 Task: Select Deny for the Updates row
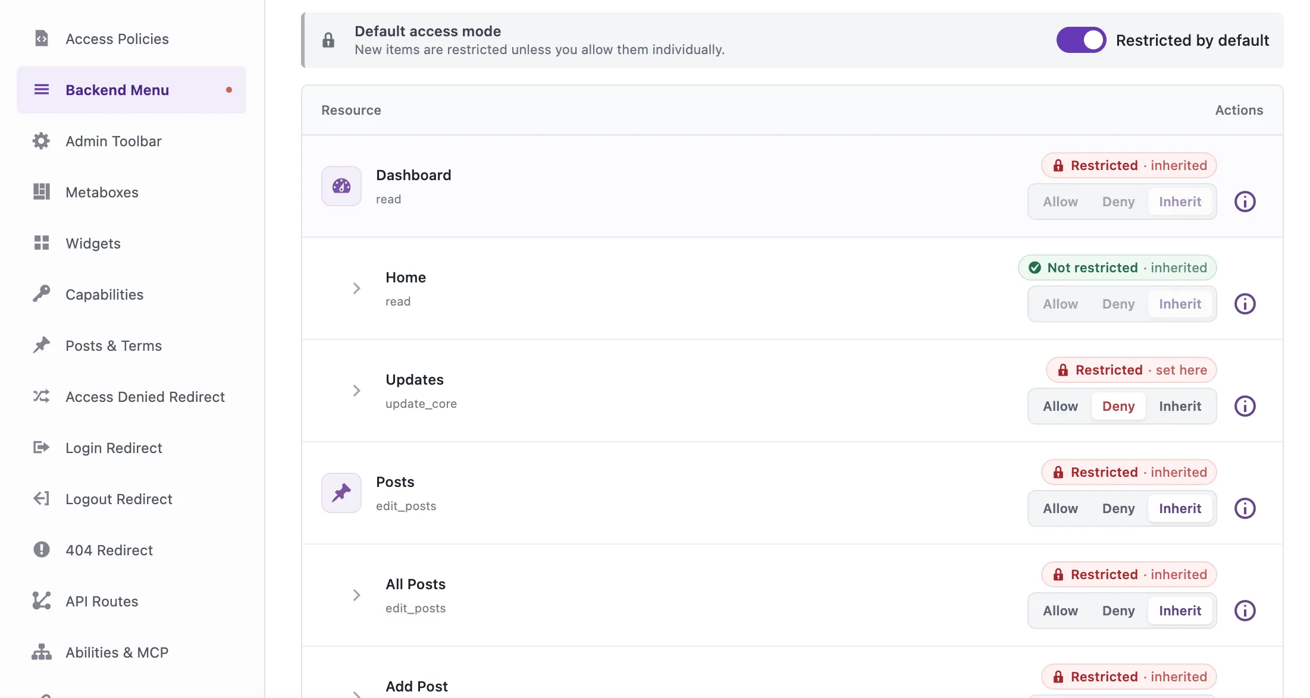coord(1118,406)
